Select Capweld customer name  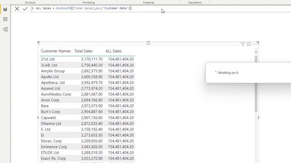[x=48, y=118]
